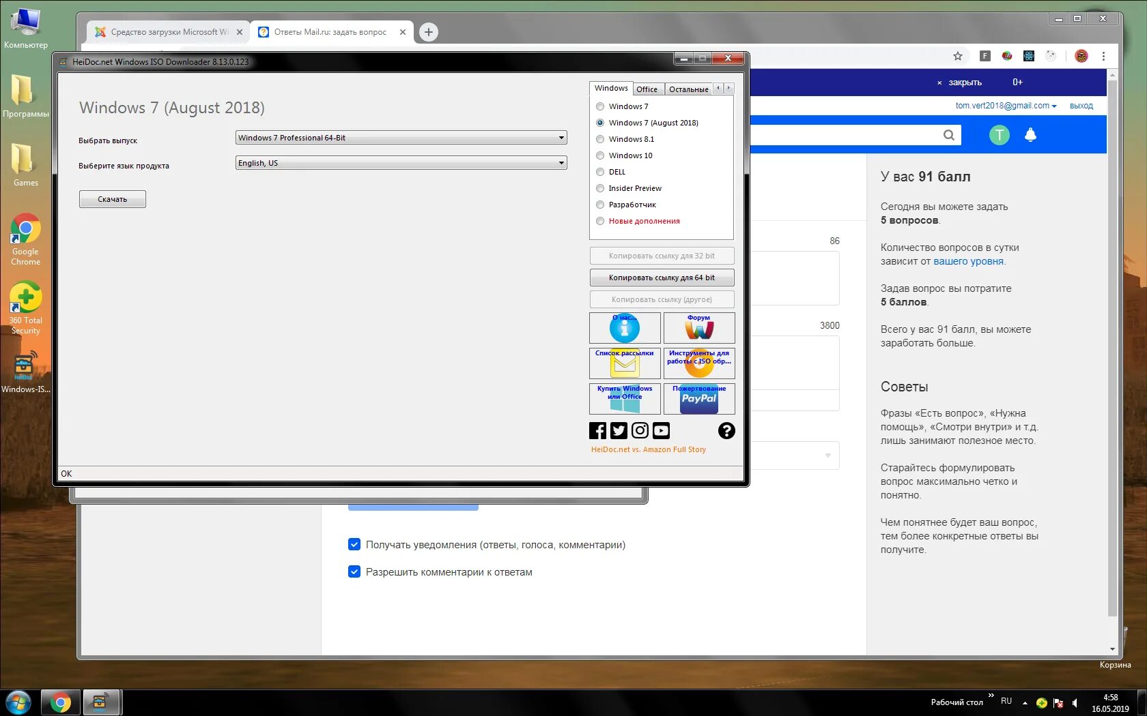The width and height of the screenshot is (1147, 716).
Task: Open the Chrome three-dot menu
Action: 1103,56
